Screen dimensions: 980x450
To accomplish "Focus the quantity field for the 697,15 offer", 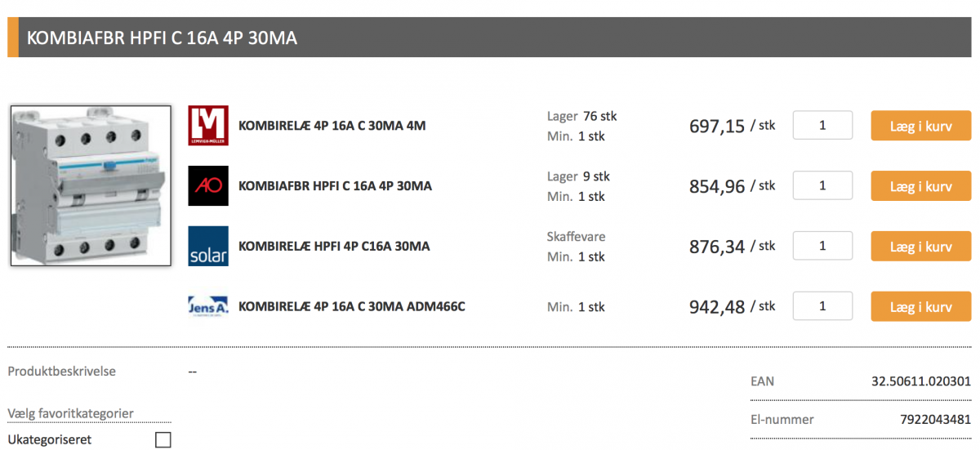I will click(822, 126).
